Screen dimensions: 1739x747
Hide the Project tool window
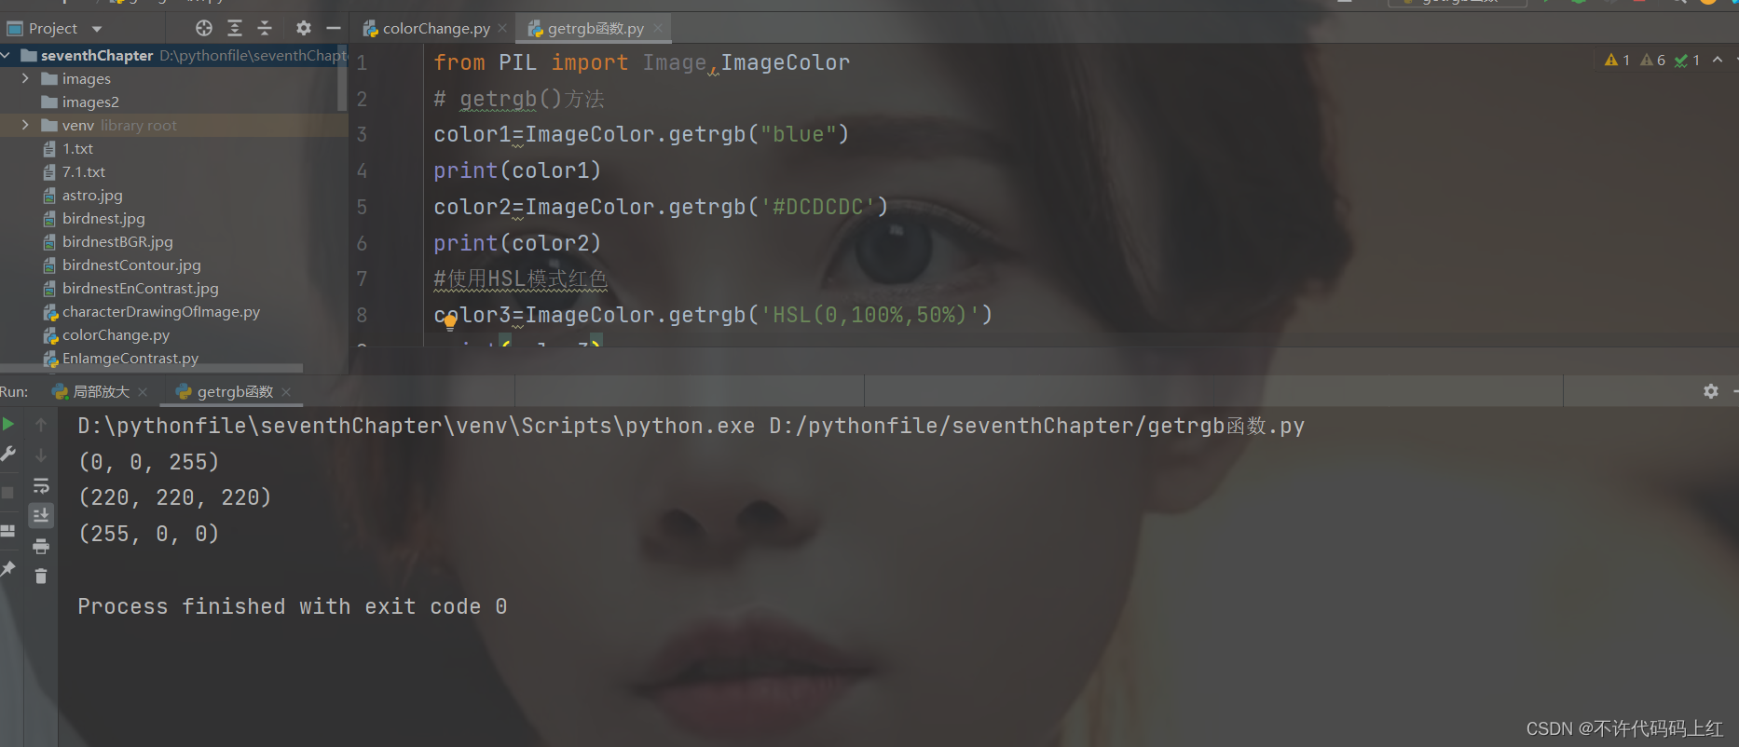[333, 28]
